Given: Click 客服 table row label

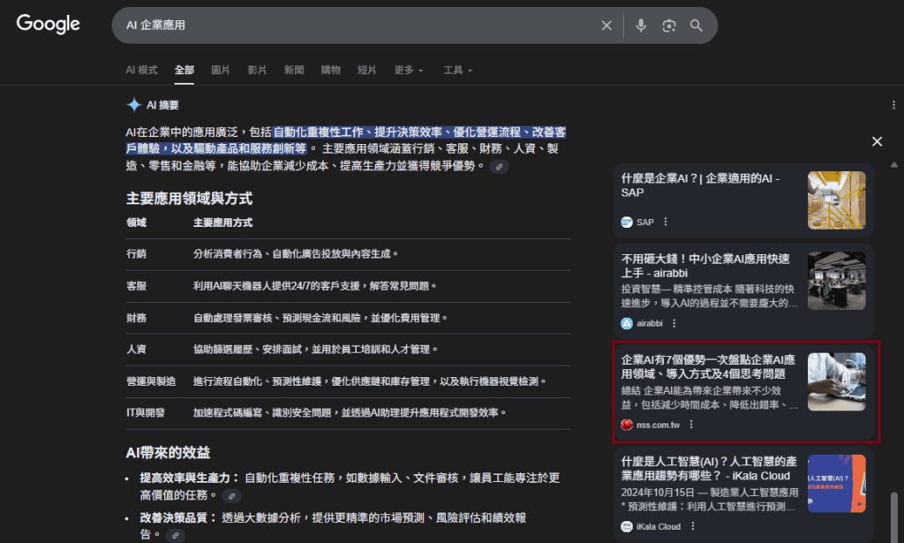Looking at the screenshot, I should [136, 286].
